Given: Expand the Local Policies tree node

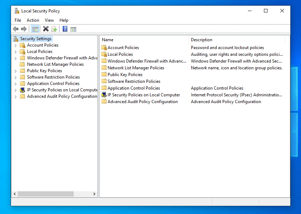Looking at the screenshot, I should [x=15, y=52].
